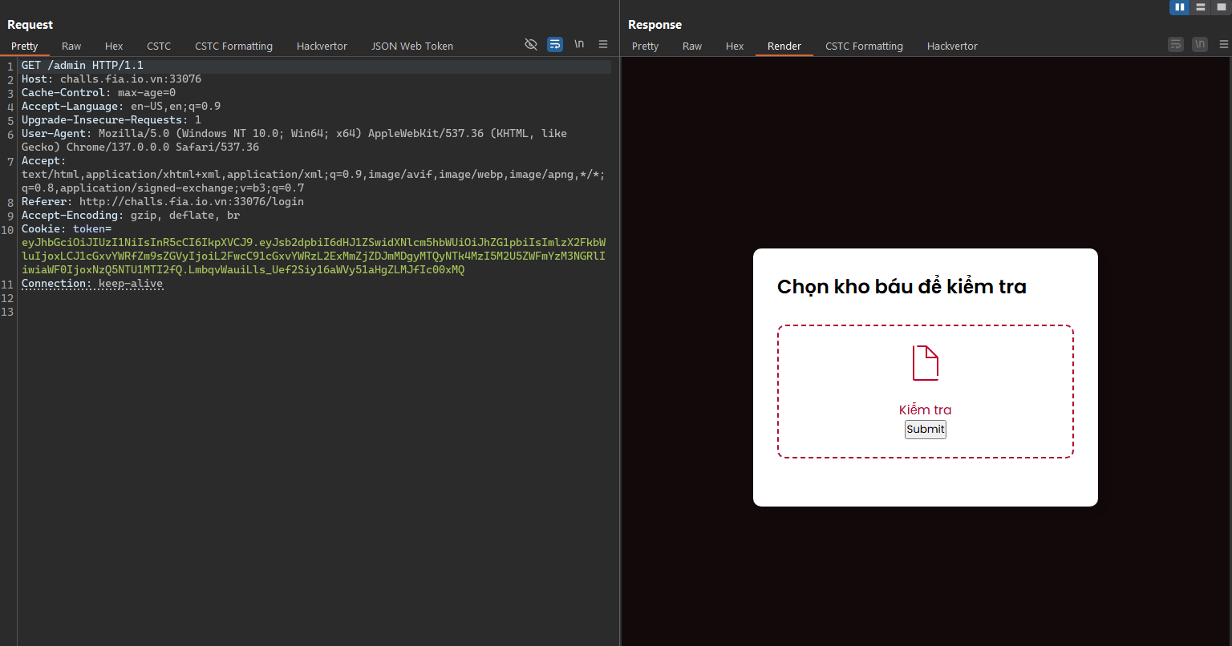Open Response CSTC Formatting tab
The width and height of the screenshot is (1232, 646).
pos(864,46)
